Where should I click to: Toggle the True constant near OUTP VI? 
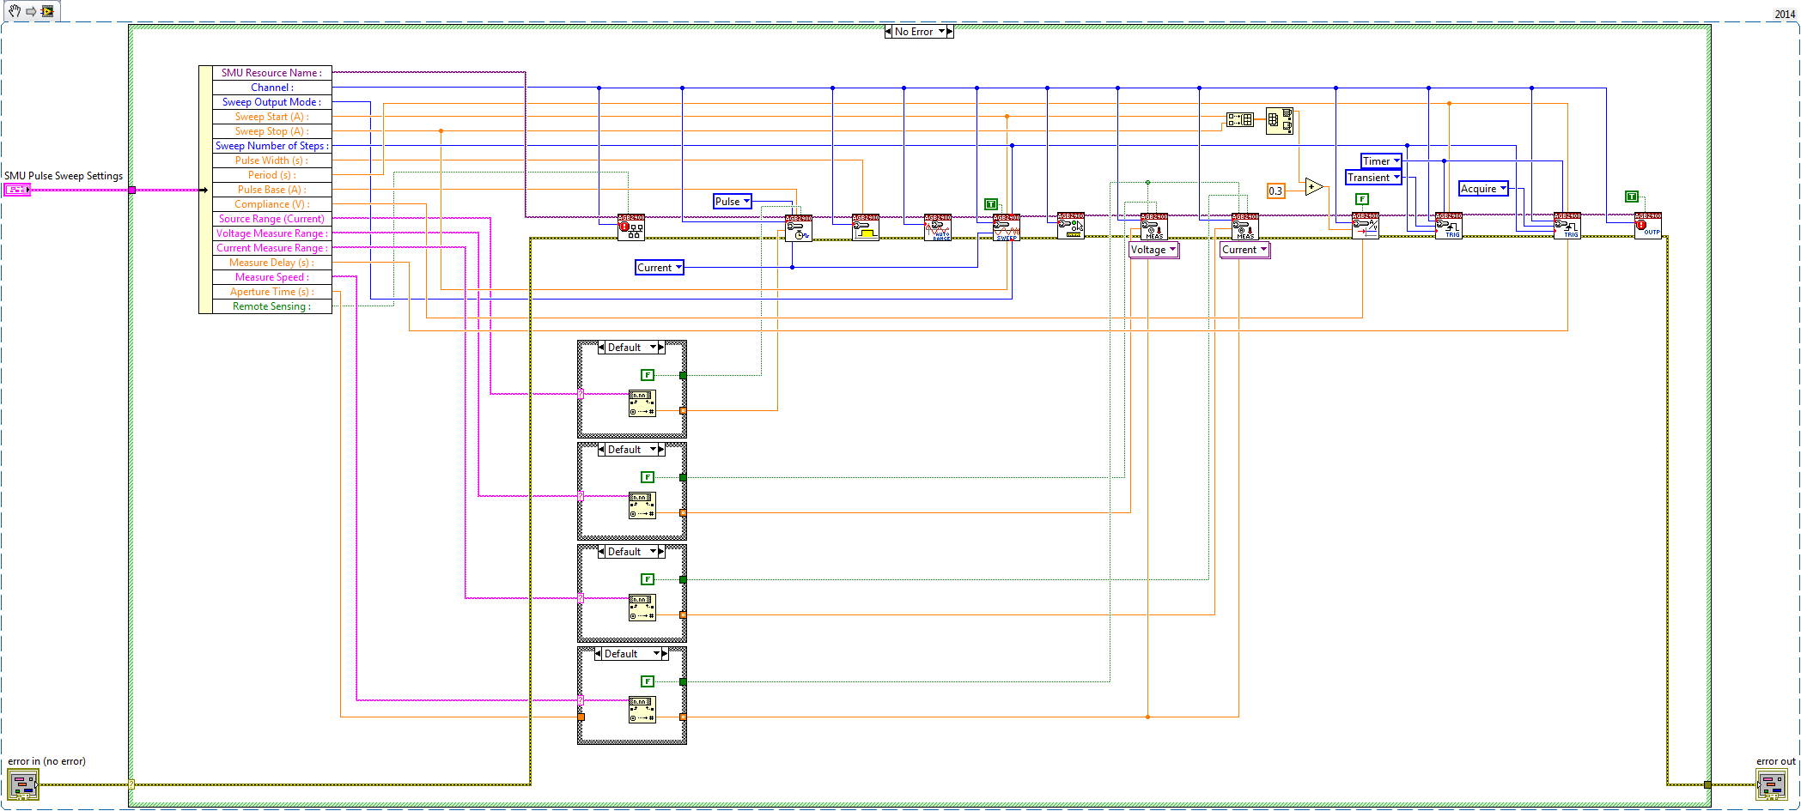click(1632, 197)
